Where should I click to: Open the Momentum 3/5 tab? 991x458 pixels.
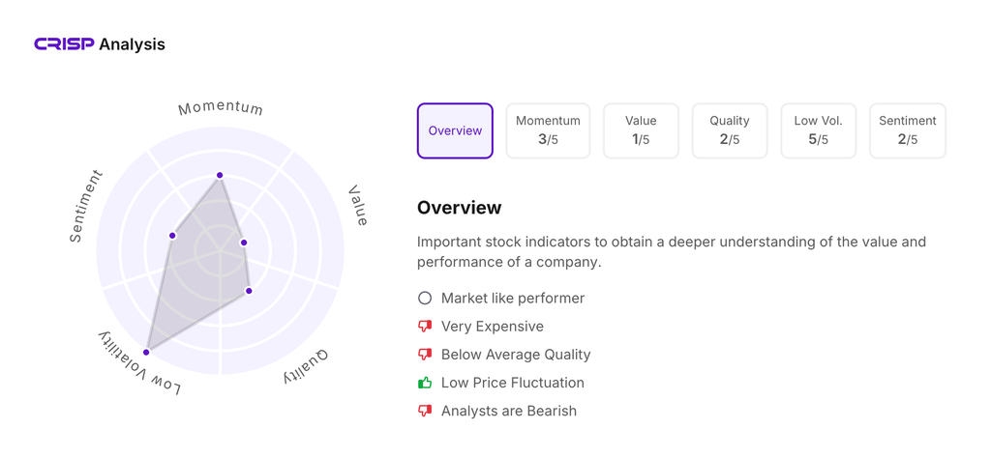(x=548, y=130)
